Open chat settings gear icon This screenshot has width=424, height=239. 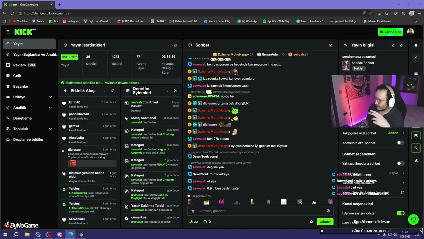[x=311, y=222]
